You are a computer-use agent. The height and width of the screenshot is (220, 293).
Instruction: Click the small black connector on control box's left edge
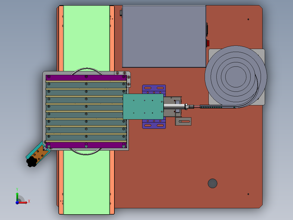click(121, 13)
